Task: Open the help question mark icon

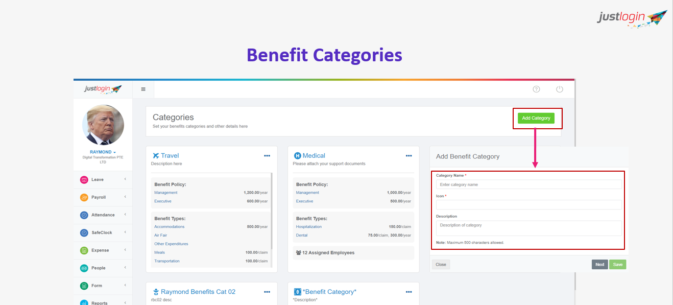Action: click(536, 88)
